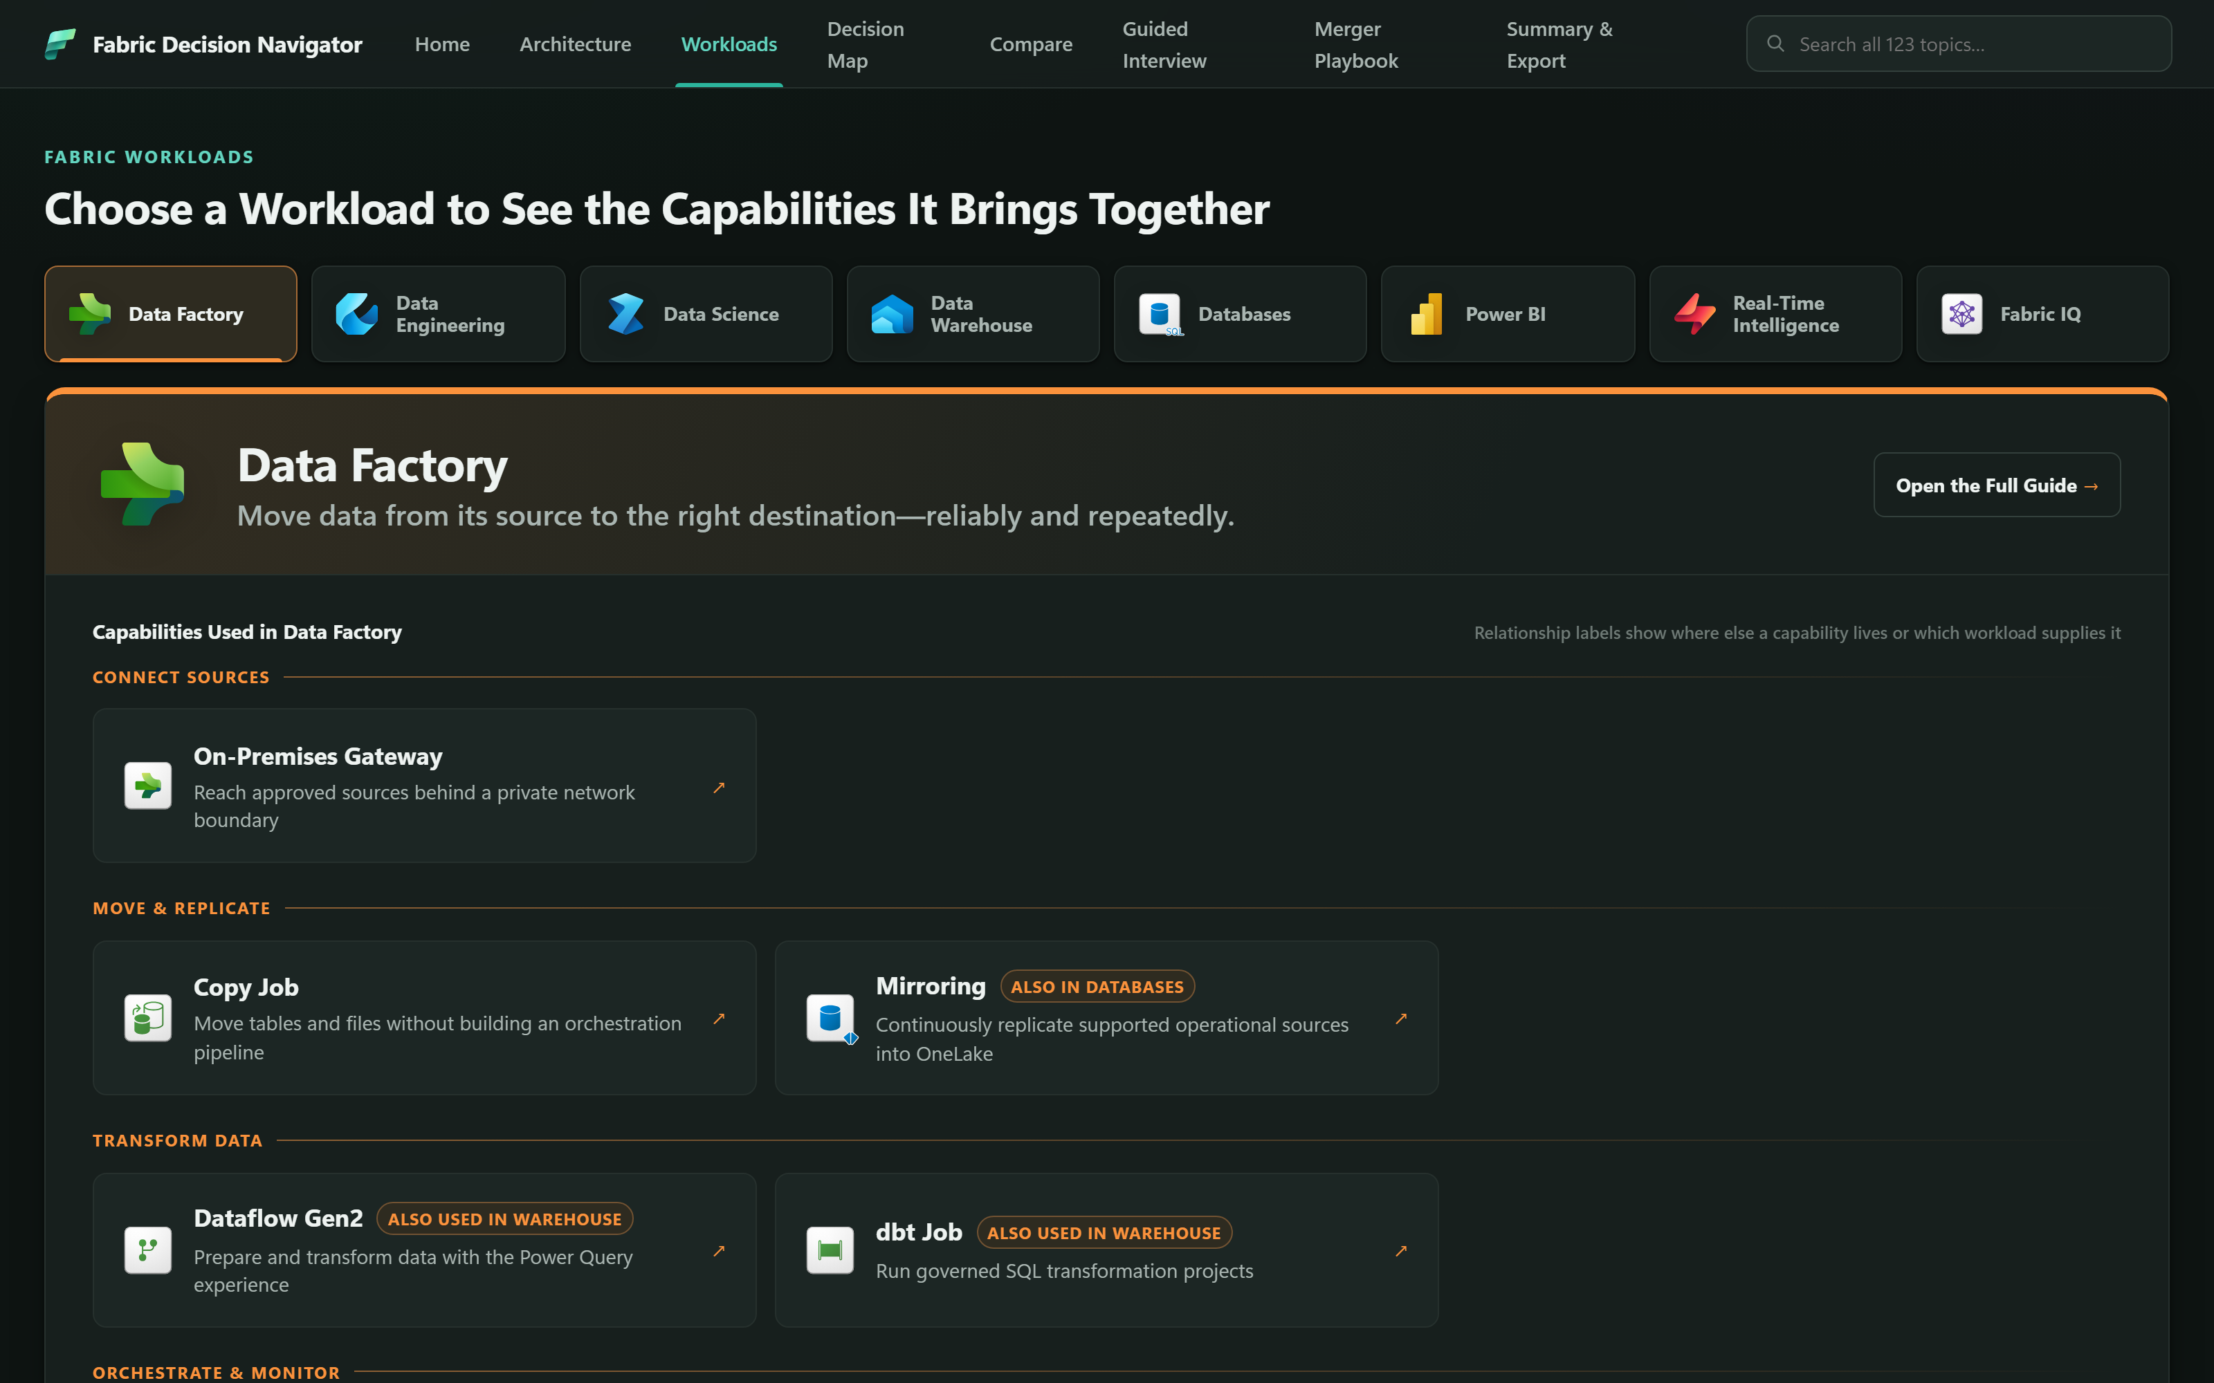
Task: Click Fabric Decision Navigator title link
Action: (x=227, y=44)
